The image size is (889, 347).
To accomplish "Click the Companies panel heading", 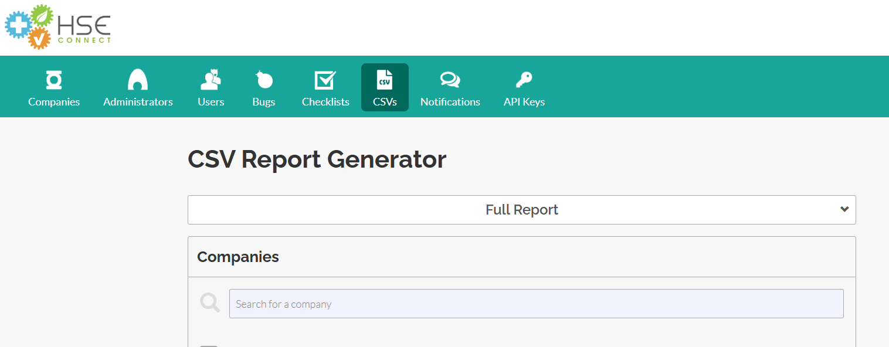I will [x=238, y=257].
